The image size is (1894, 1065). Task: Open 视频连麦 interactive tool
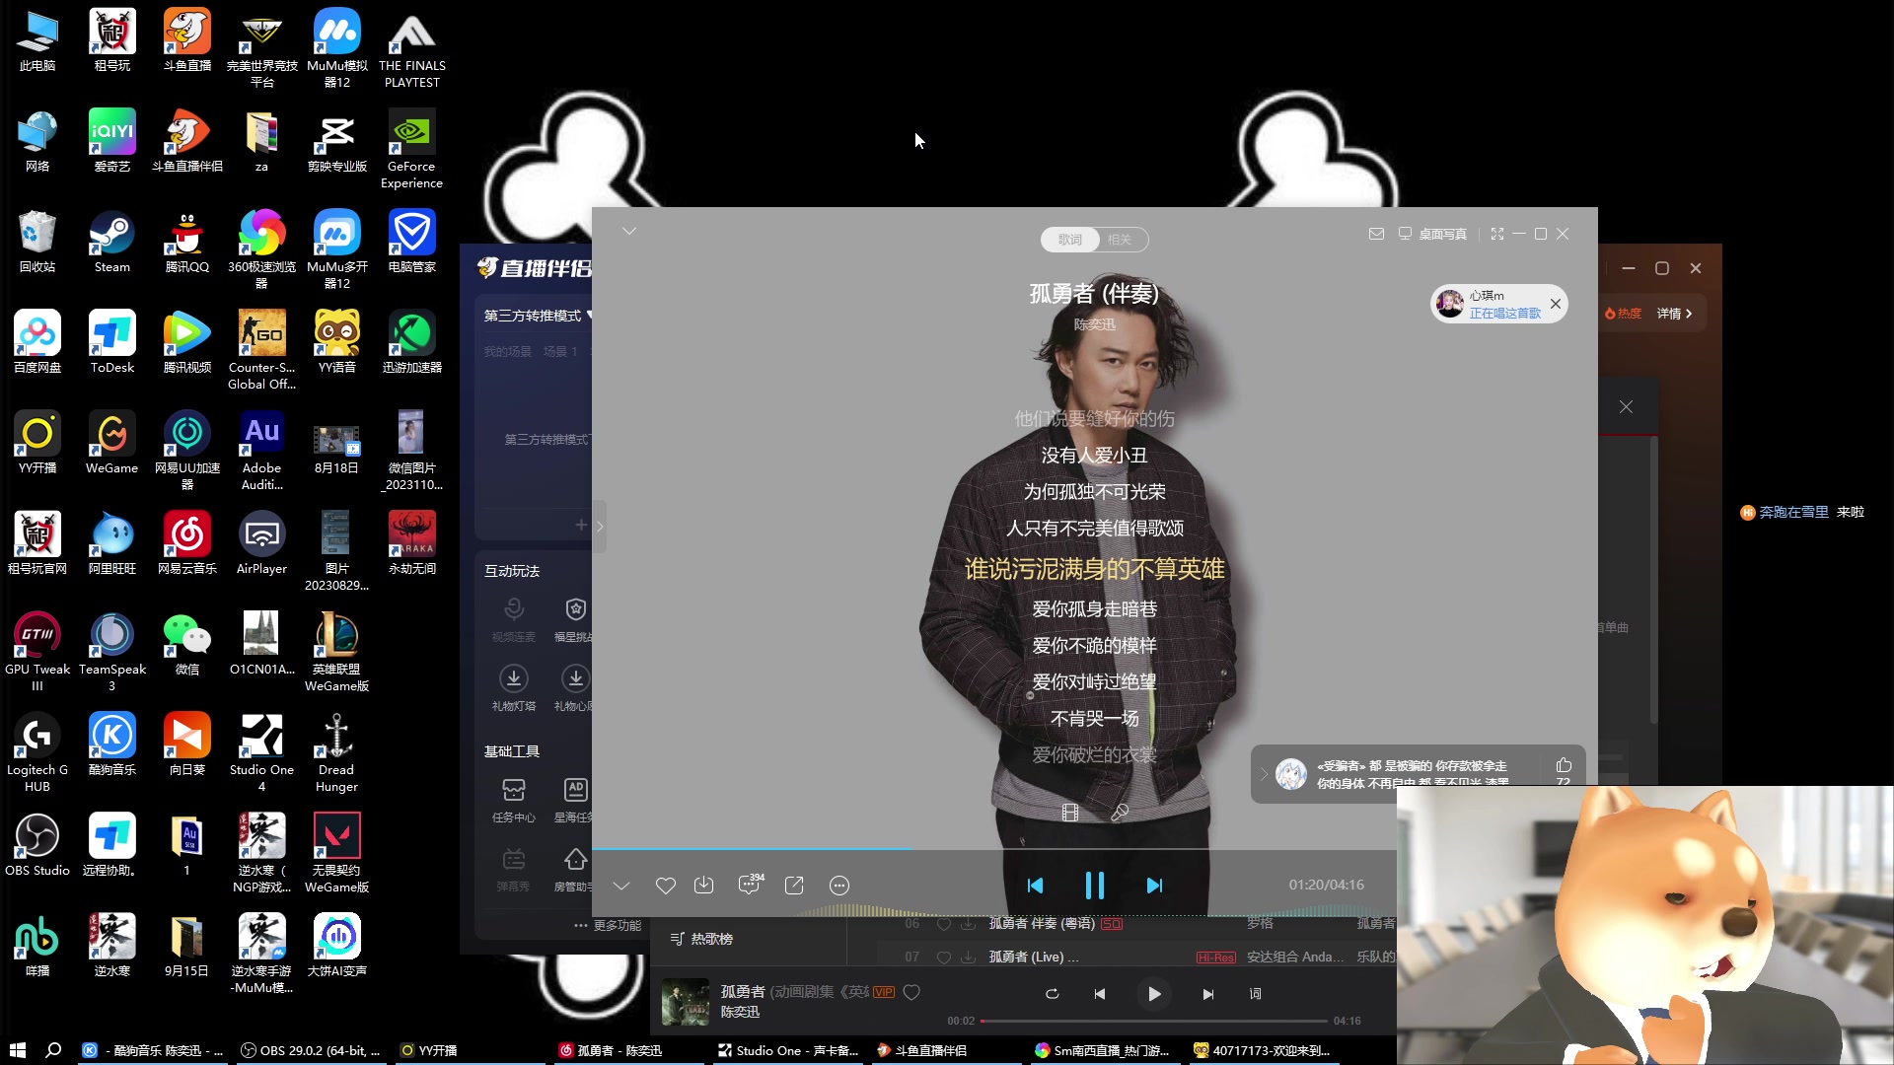[514, 619]
